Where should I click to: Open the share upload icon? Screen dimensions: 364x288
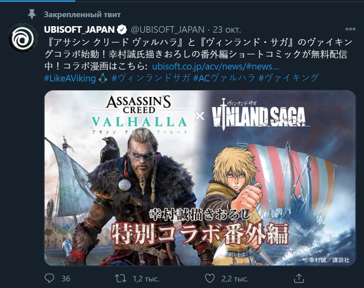click(x=299, y=278)
